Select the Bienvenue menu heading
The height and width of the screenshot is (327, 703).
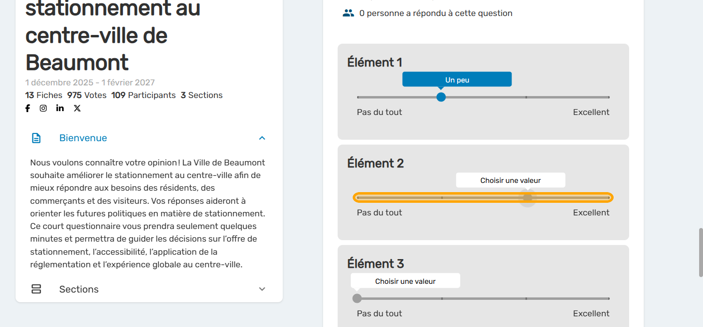83,138
